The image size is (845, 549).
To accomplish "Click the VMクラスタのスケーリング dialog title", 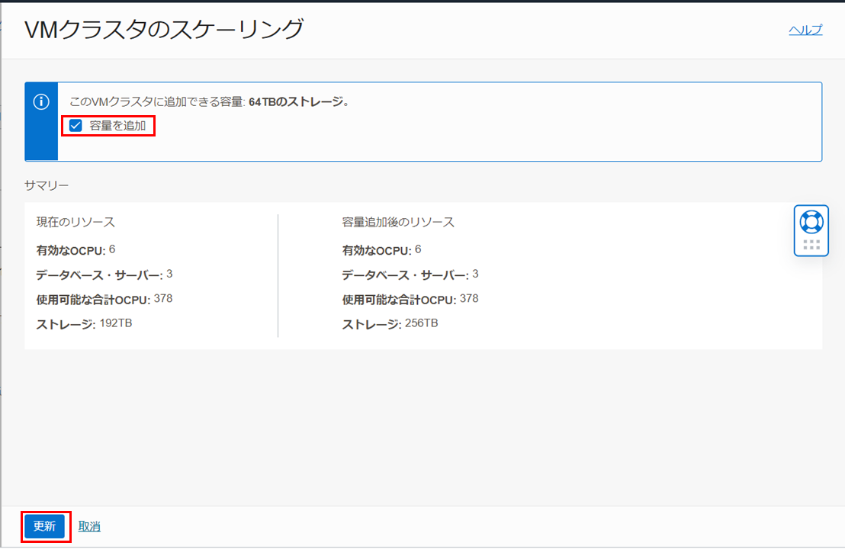I will (x=164, y=30).
